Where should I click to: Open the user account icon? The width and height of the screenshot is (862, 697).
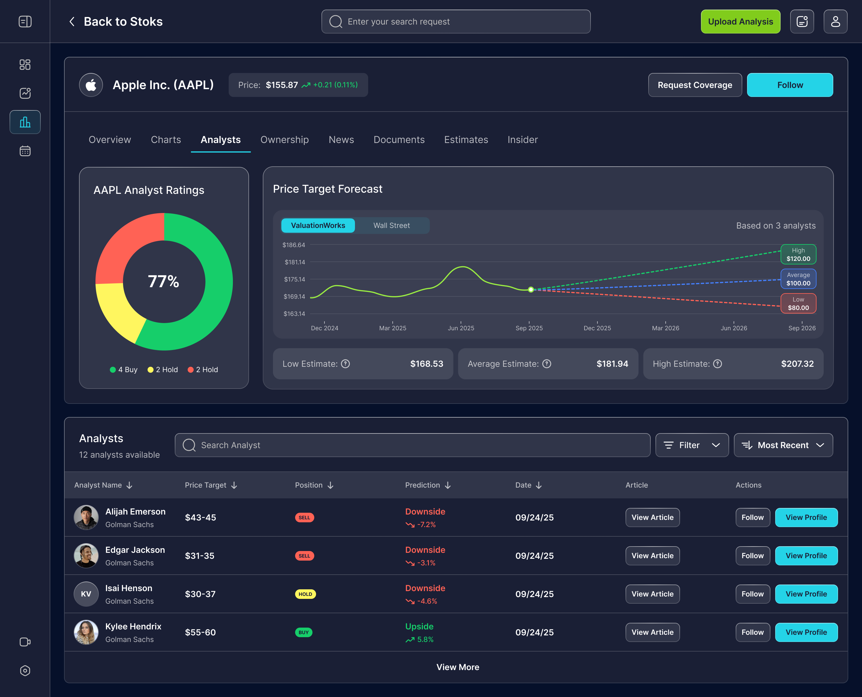coord(835,21)
